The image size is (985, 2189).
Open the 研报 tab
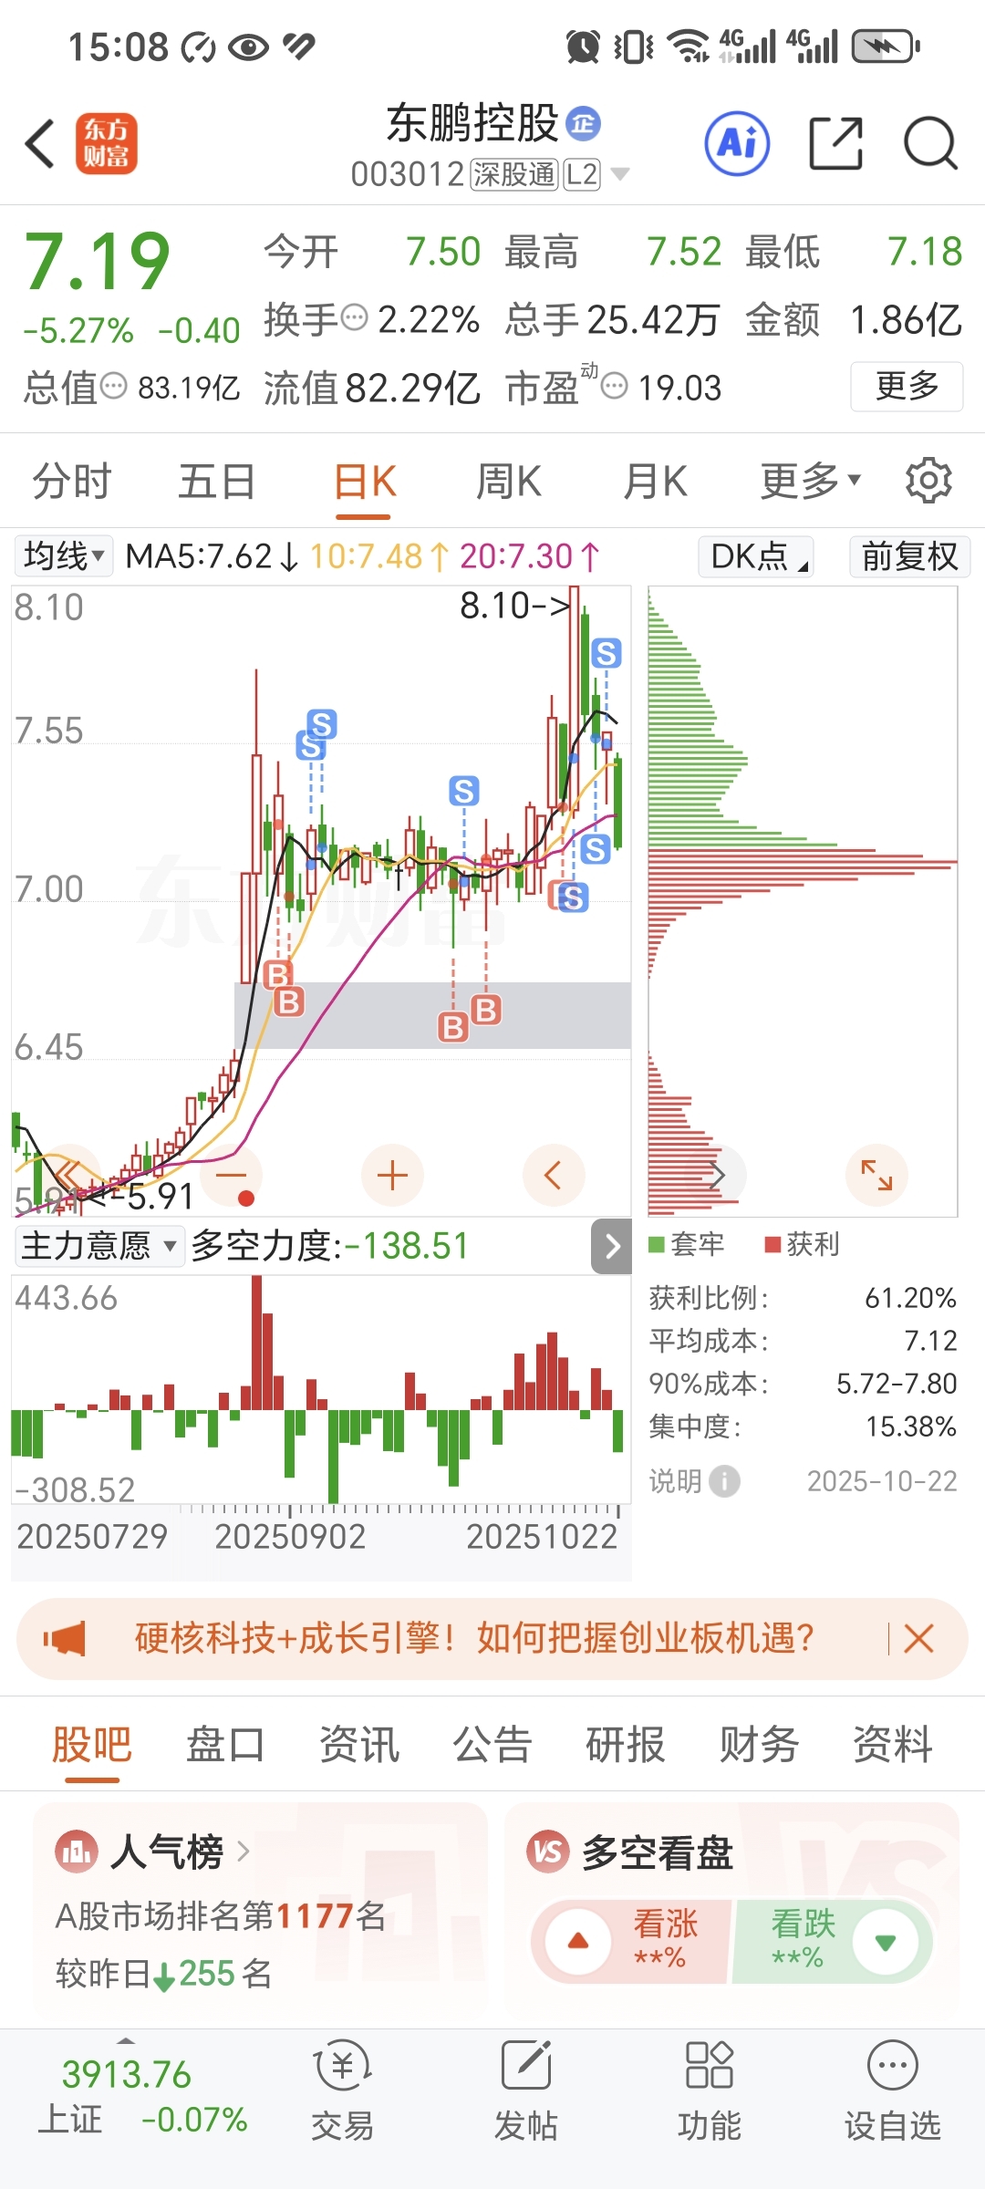click(x=626, y=1745)
